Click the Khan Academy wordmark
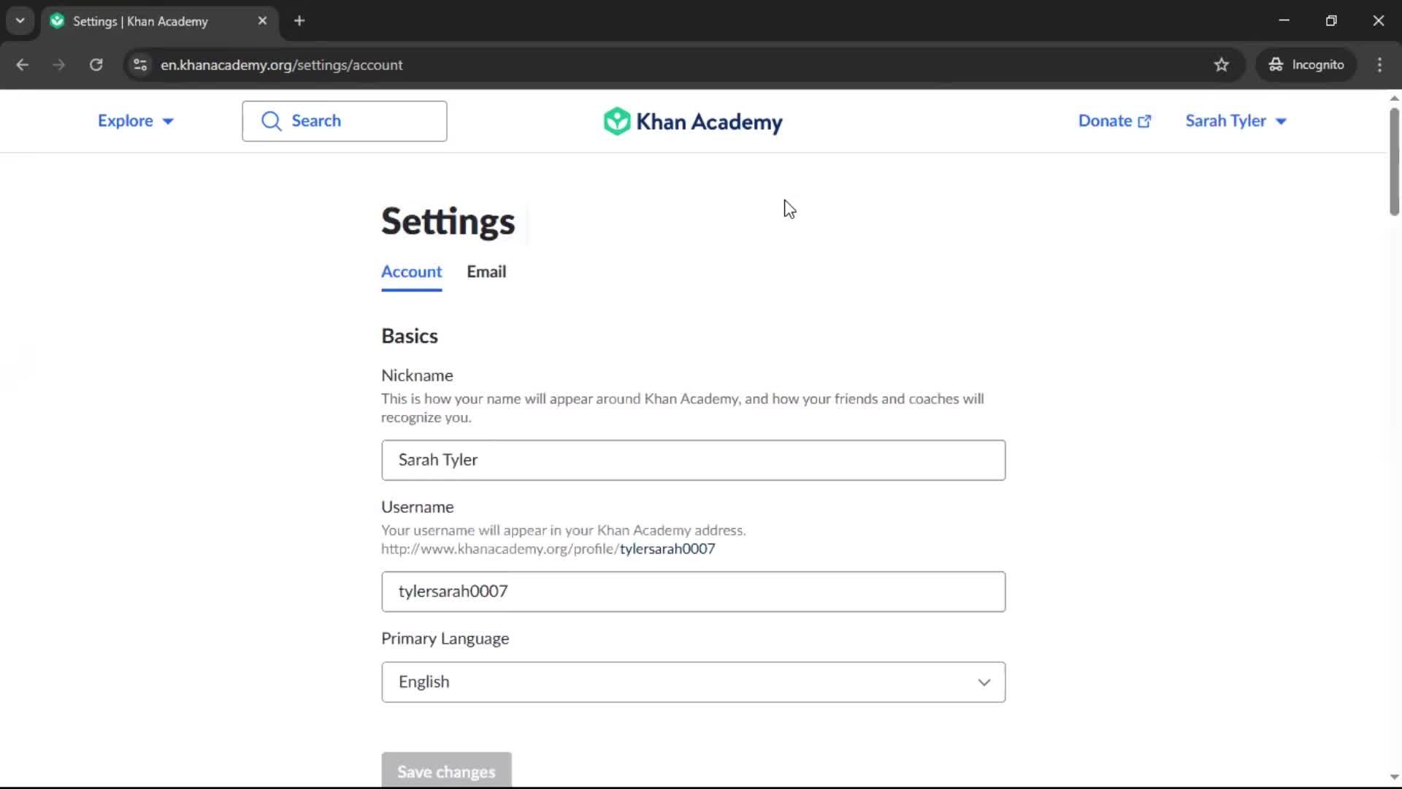This screenshot has height=789, width=1402. 709,122
